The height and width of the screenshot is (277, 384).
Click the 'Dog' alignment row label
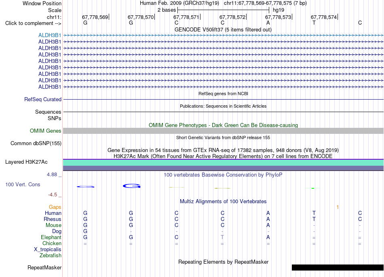57,231
